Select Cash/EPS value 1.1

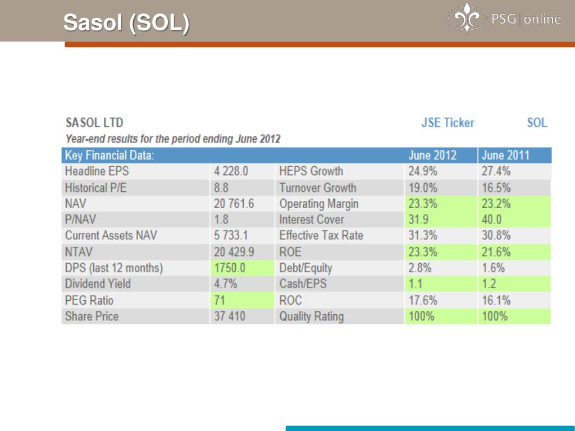coord(416,283)
